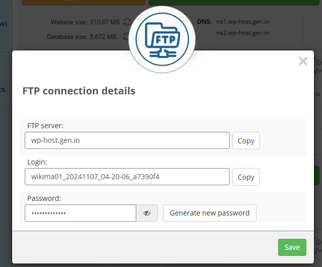Click into the Login input field
Screen dimensions: 322x267
coord(127,177)
